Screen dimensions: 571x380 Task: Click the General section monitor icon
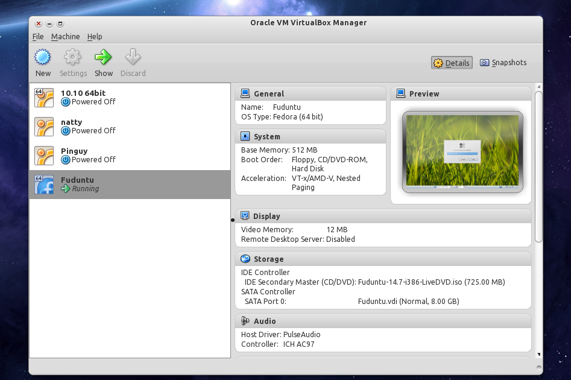[x=245, y=93]
